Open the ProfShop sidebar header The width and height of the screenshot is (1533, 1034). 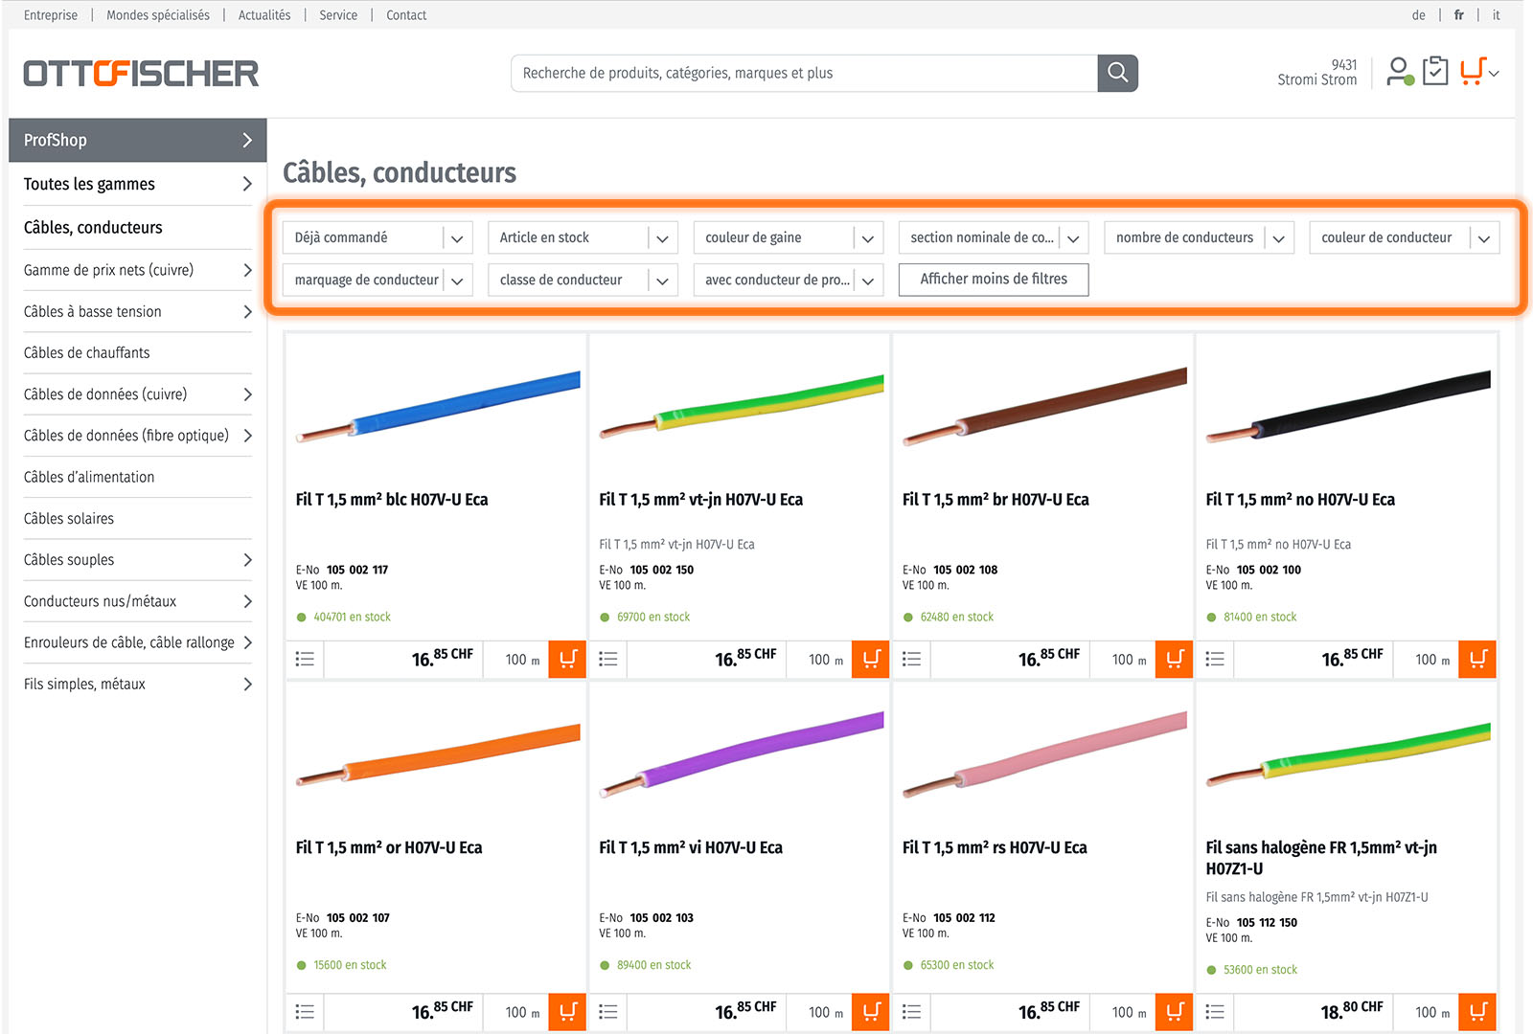click(x=138, y=140)
